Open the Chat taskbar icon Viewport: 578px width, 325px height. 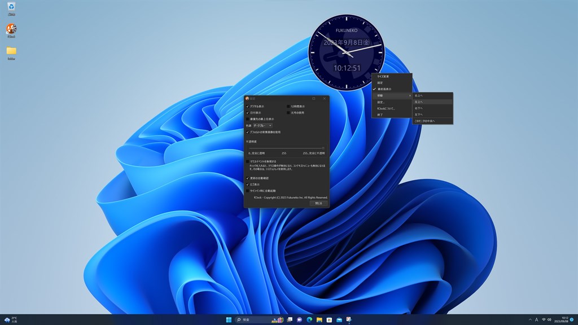coord(299,319)
